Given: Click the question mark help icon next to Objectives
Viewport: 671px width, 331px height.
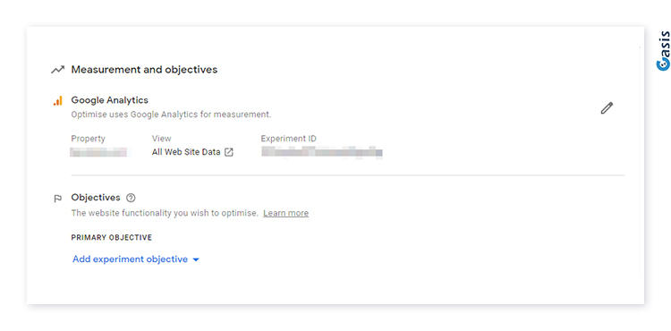Looking at the screenshot, I should click(131, 198).
